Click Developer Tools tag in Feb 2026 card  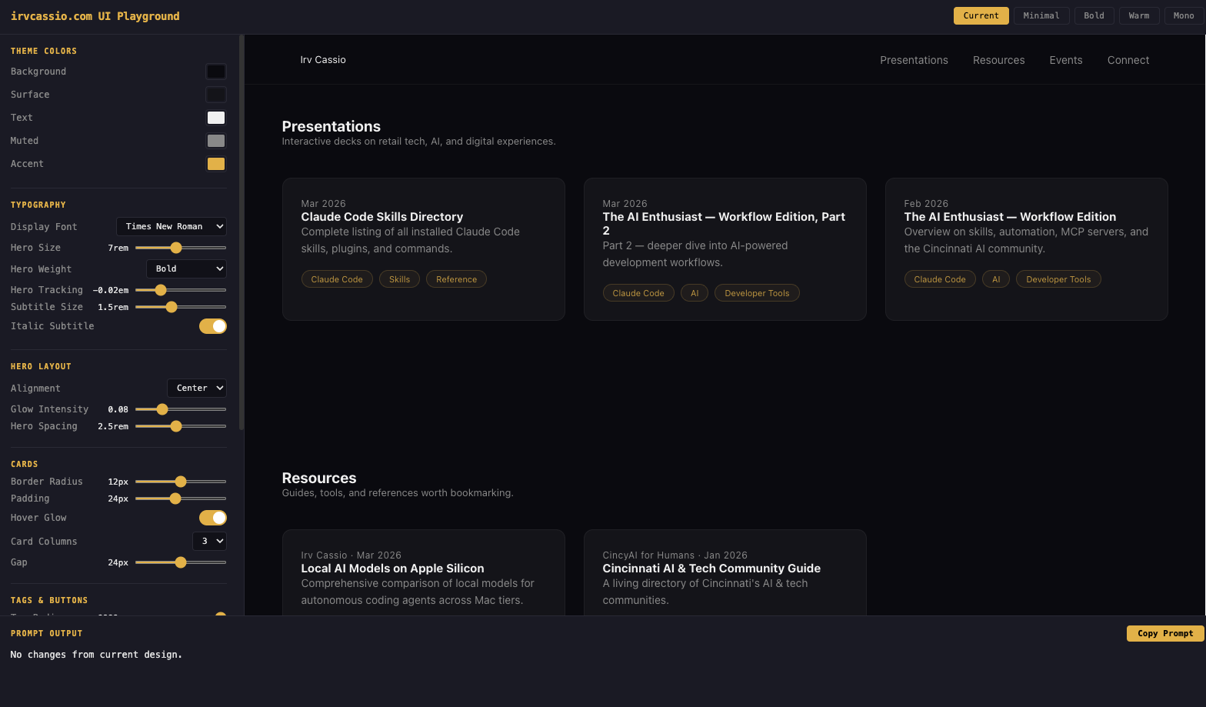[1058, 279]
